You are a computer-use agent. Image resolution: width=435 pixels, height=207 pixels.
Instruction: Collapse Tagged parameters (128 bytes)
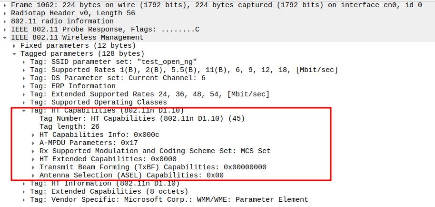tap(15, 53)
